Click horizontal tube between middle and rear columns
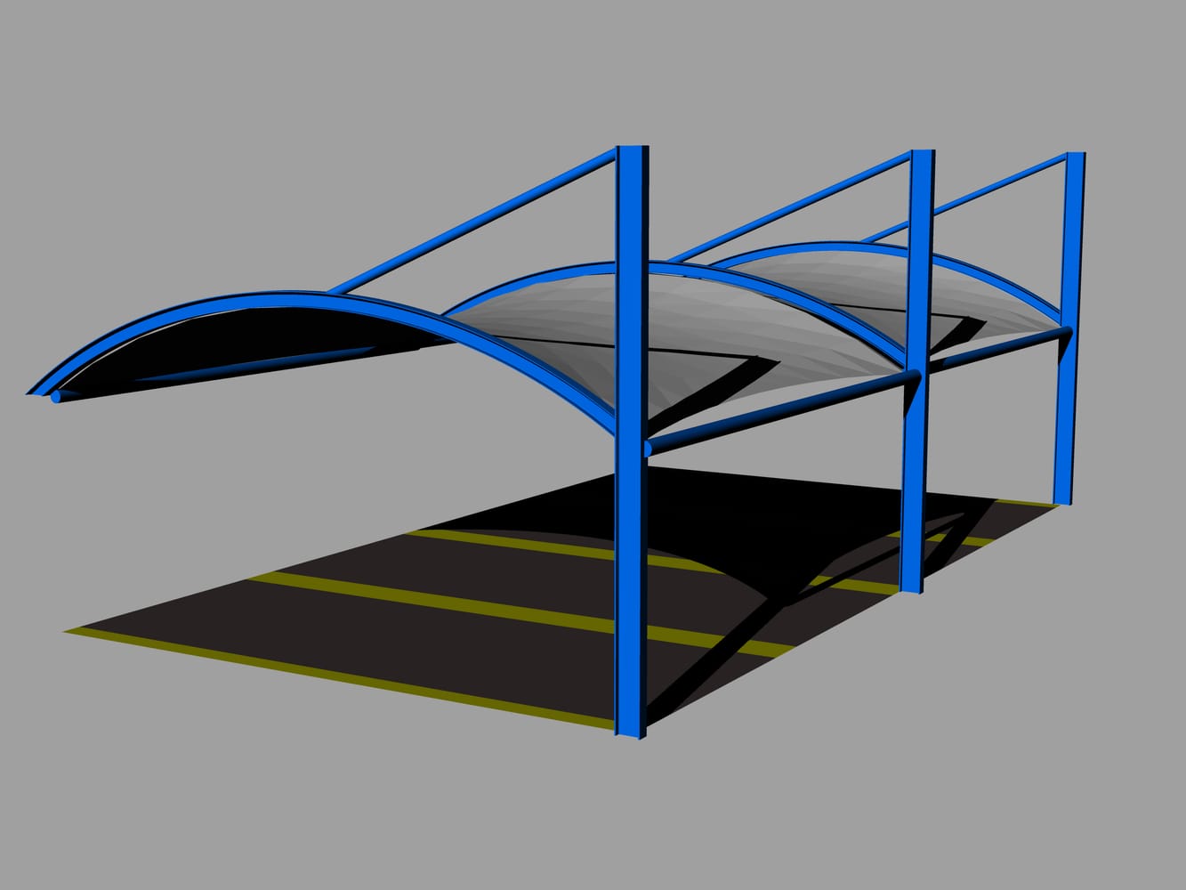1186x890 pixels. [x=996, y=349]
